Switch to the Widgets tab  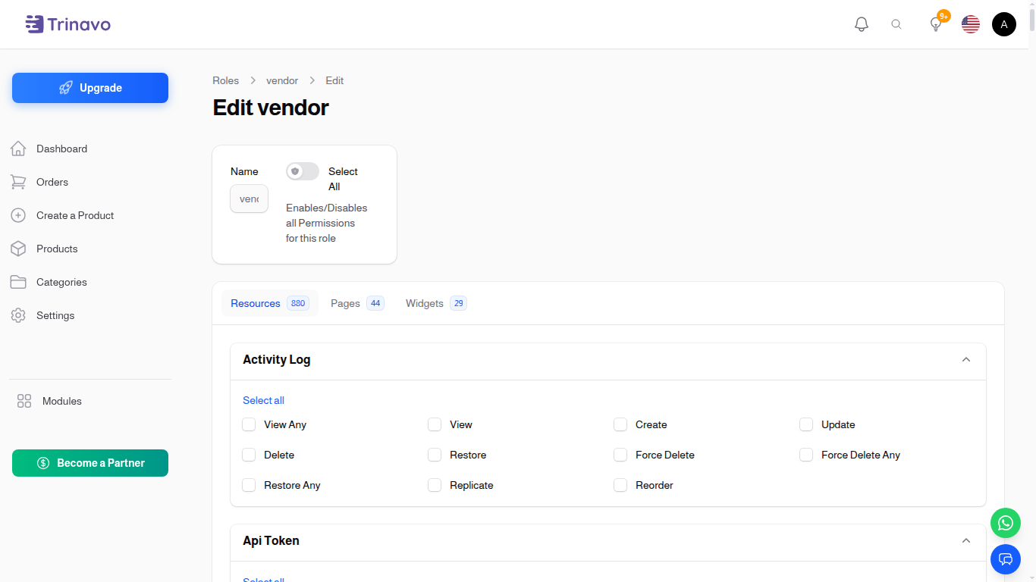coord(436,303)
